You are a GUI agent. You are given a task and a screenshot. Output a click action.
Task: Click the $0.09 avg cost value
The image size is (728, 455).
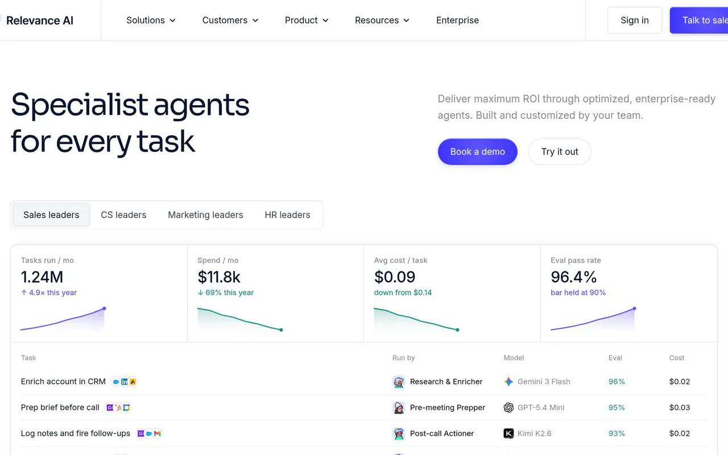coord(395,277)
